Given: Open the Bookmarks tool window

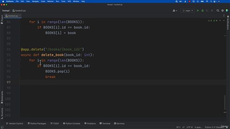Looking at the screenshot, I should click(x=2, y=97).
